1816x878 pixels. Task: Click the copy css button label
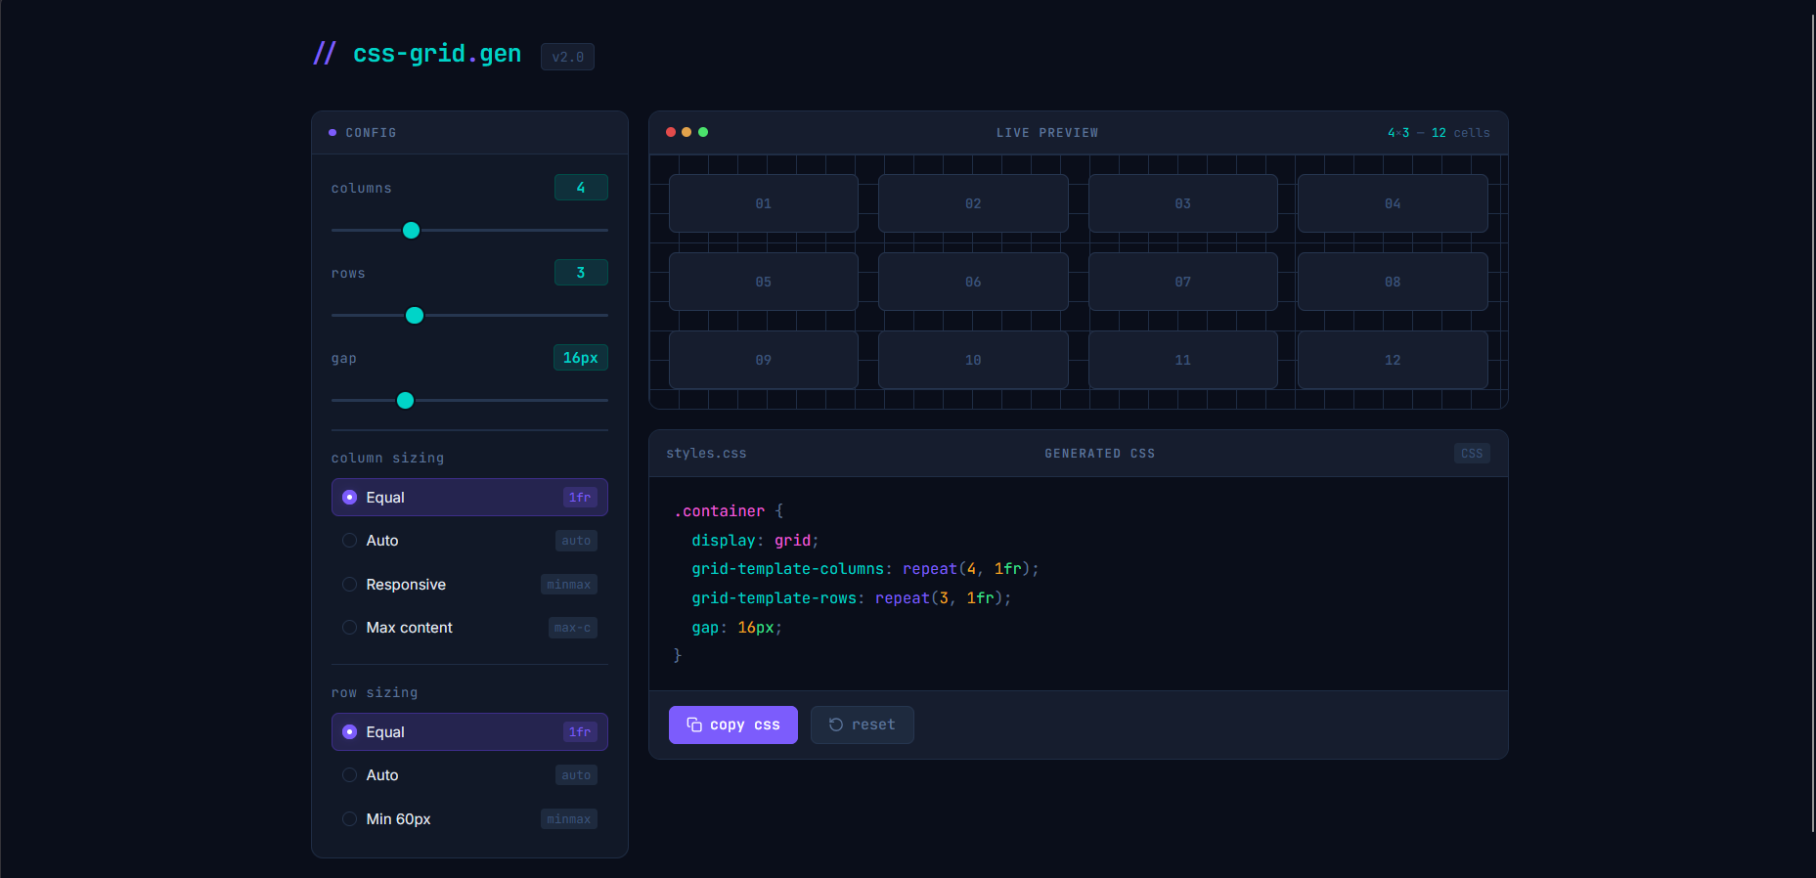pos(745,724)
